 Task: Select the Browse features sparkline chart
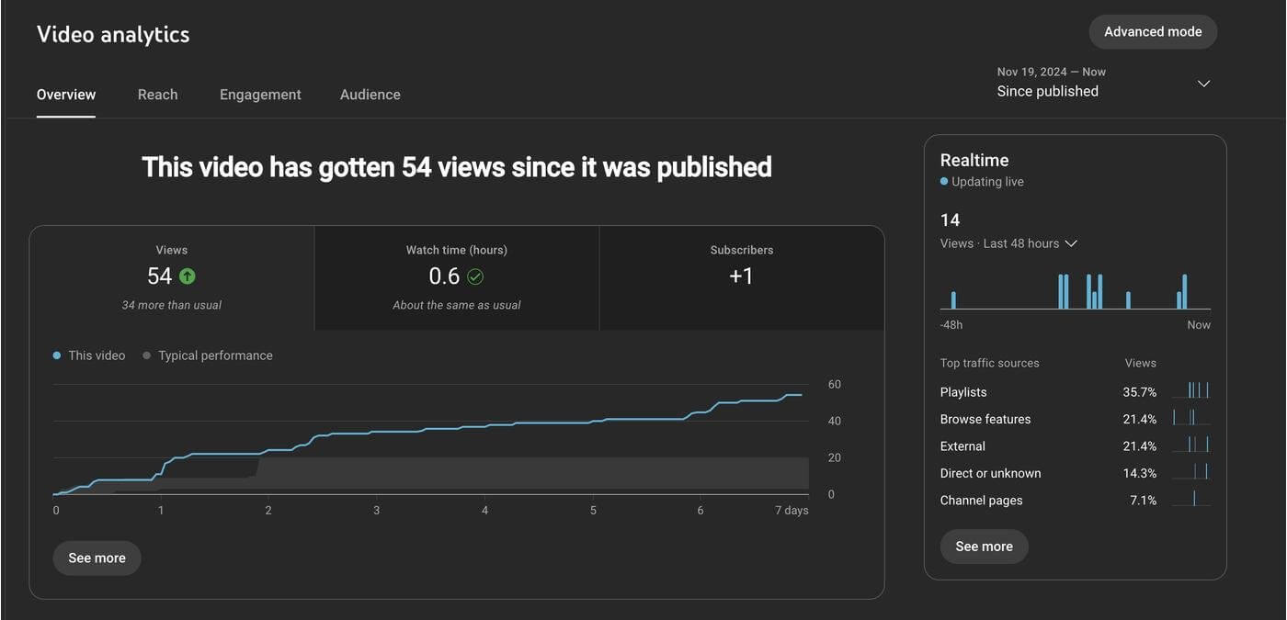1192,417
